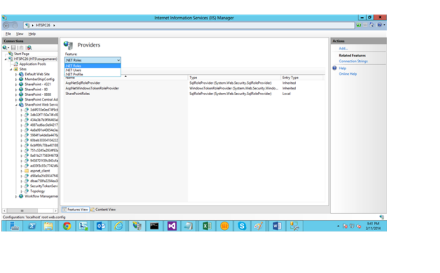Image resolution: width=440 pixels, height=273 pixels.
Task: Open Paint from the taskbar
Action: point(259,226)
